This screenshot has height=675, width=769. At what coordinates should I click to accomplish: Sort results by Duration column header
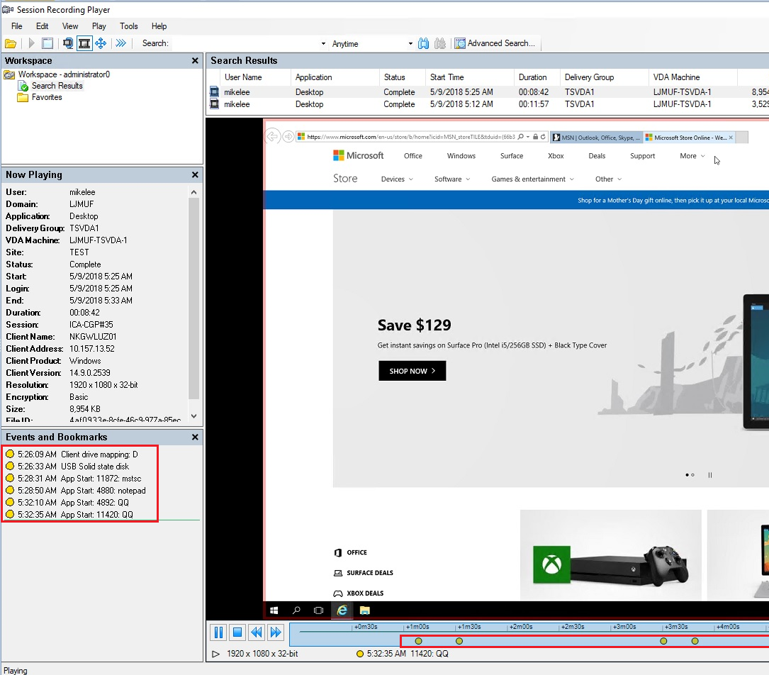click(x=537, y=77)
